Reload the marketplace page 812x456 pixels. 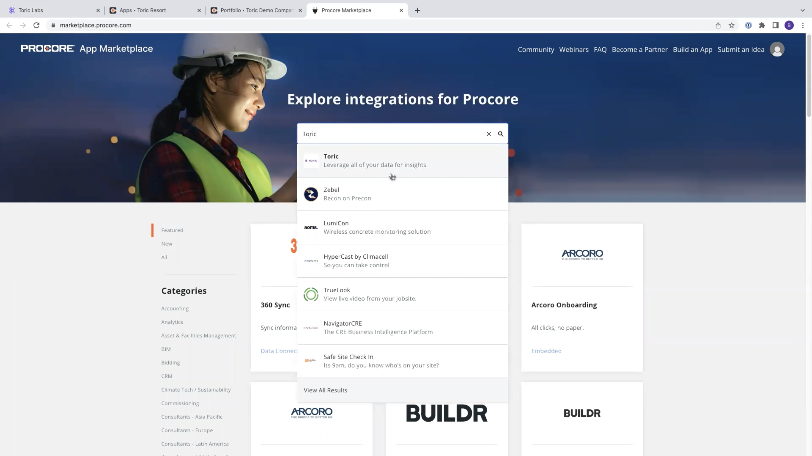click(36, 25)
